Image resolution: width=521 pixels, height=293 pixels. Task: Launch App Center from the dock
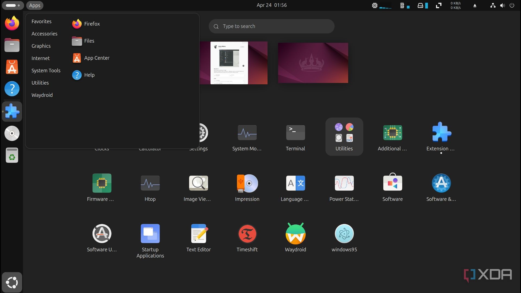(12, 67)
